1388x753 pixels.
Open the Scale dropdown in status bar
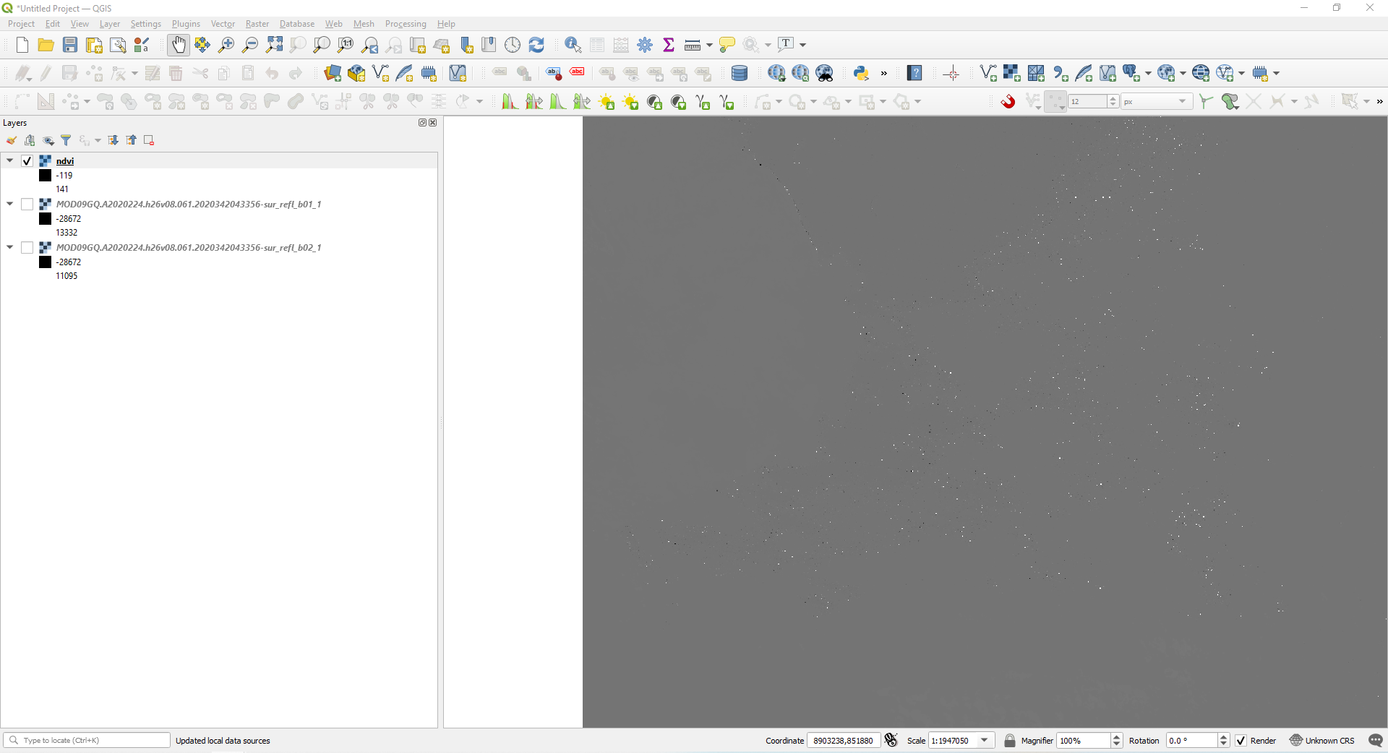[984, 741]
